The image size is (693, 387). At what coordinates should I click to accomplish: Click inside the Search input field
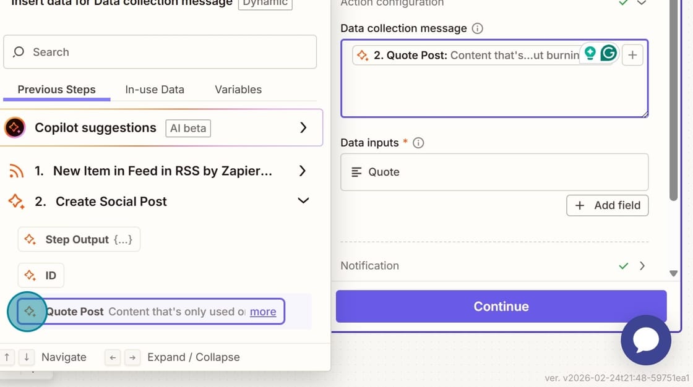[x=124, y=52]
